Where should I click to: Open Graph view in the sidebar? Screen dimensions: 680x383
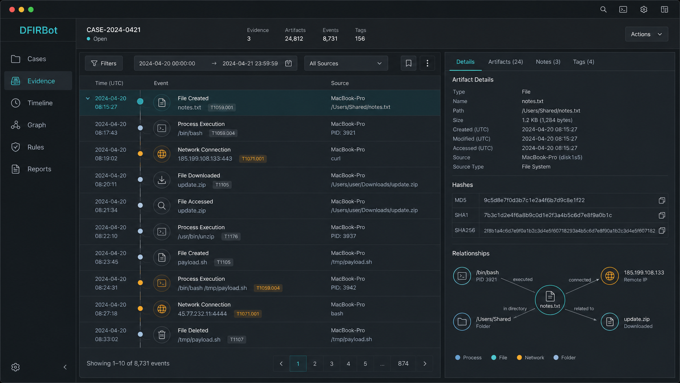point(38,125)
